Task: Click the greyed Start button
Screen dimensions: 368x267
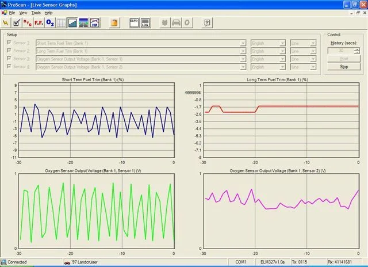Action: pos(344,59)
